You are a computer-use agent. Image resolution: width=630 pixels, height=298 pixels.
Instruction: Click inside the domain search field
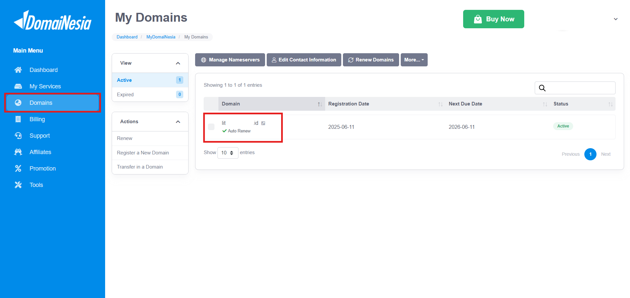click(578, 88)
